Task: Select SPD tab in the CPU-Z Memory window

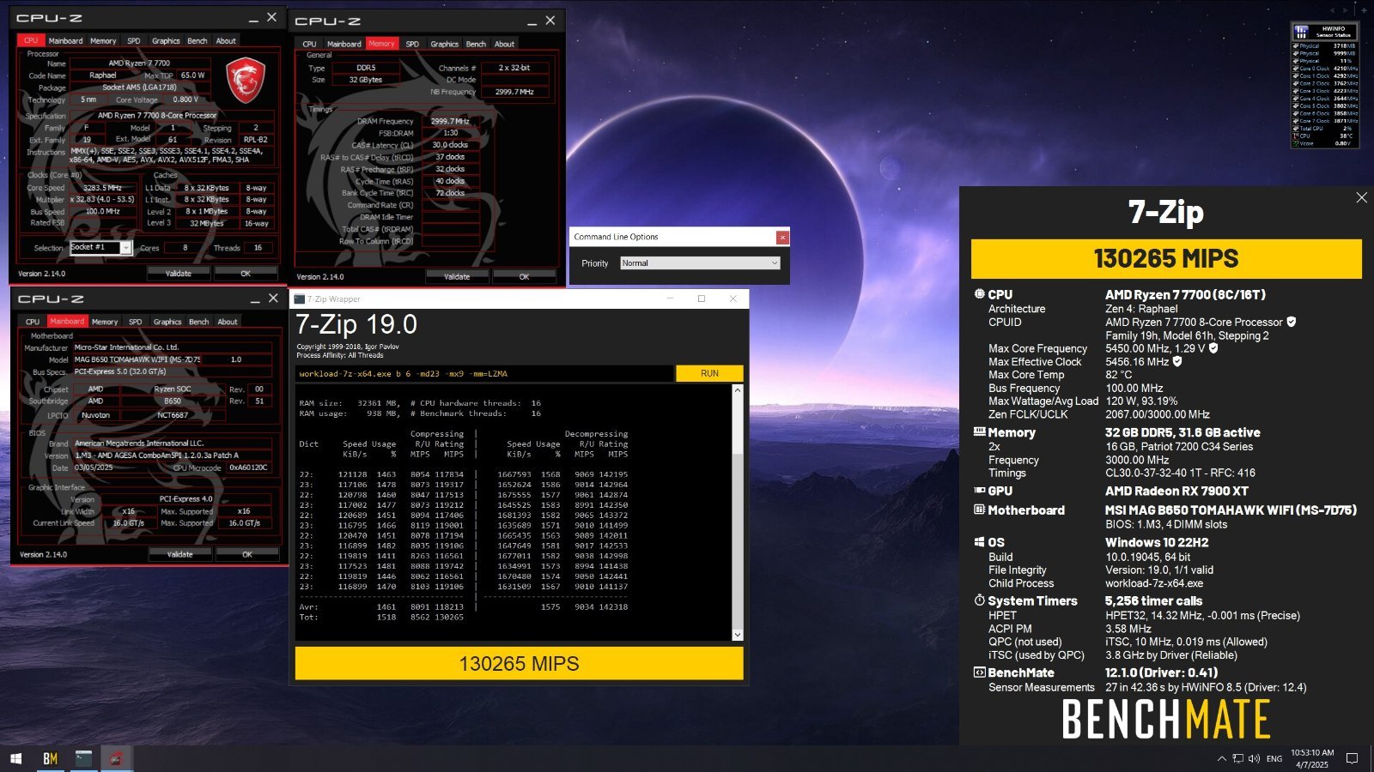Action: point(412,44)
